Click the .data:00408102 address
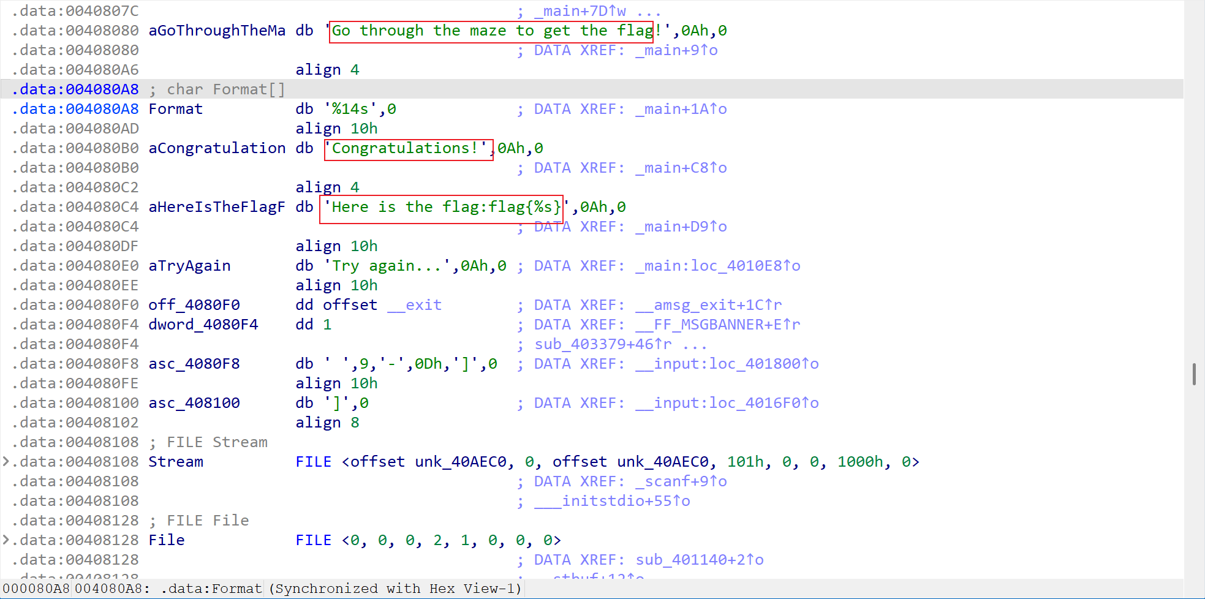The height and width of the screenshot is (599, 1205). click(x=75, y=423)
